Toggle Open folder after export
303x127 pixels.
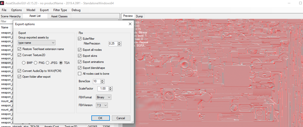coord(19,76)
